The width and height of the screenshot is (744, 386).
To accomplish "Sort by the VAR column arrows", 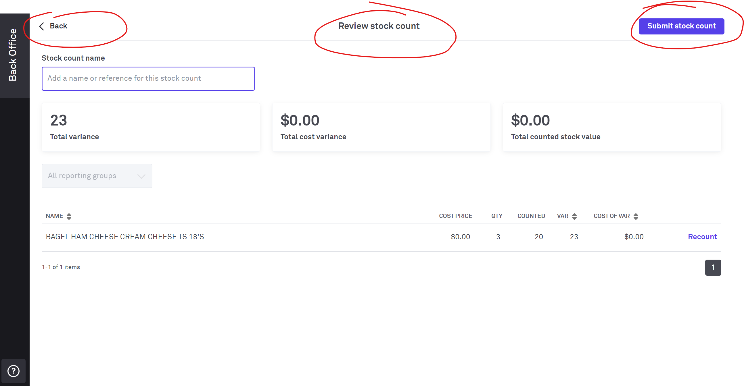I will [574, 216].
